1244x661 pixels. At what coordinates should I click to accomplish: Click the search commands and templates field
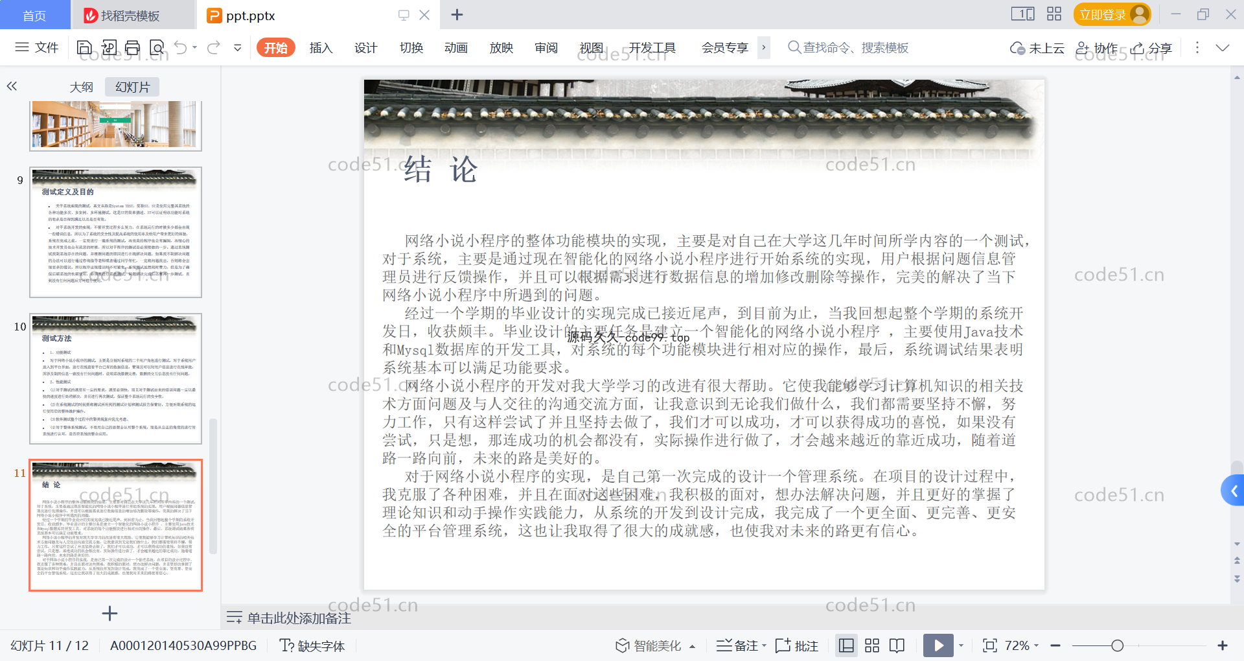pos(849,47)
